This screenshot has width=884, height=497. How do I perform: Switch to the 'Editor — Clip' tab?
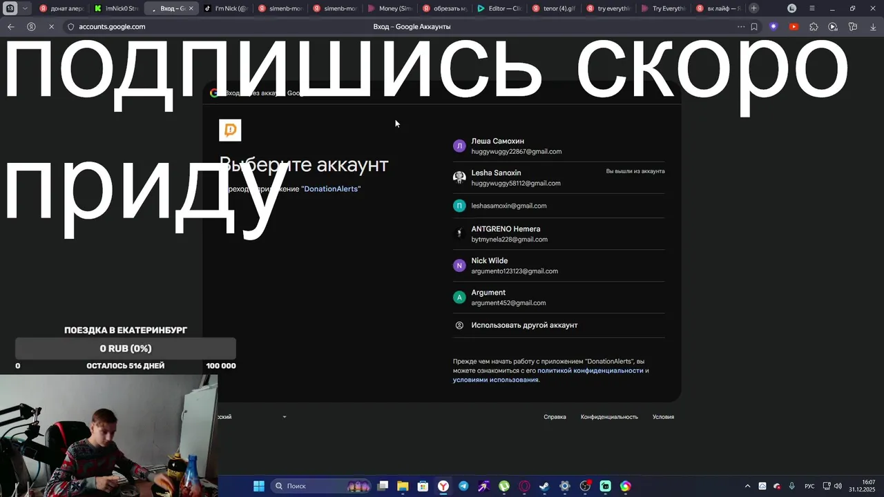click(499, 8)
